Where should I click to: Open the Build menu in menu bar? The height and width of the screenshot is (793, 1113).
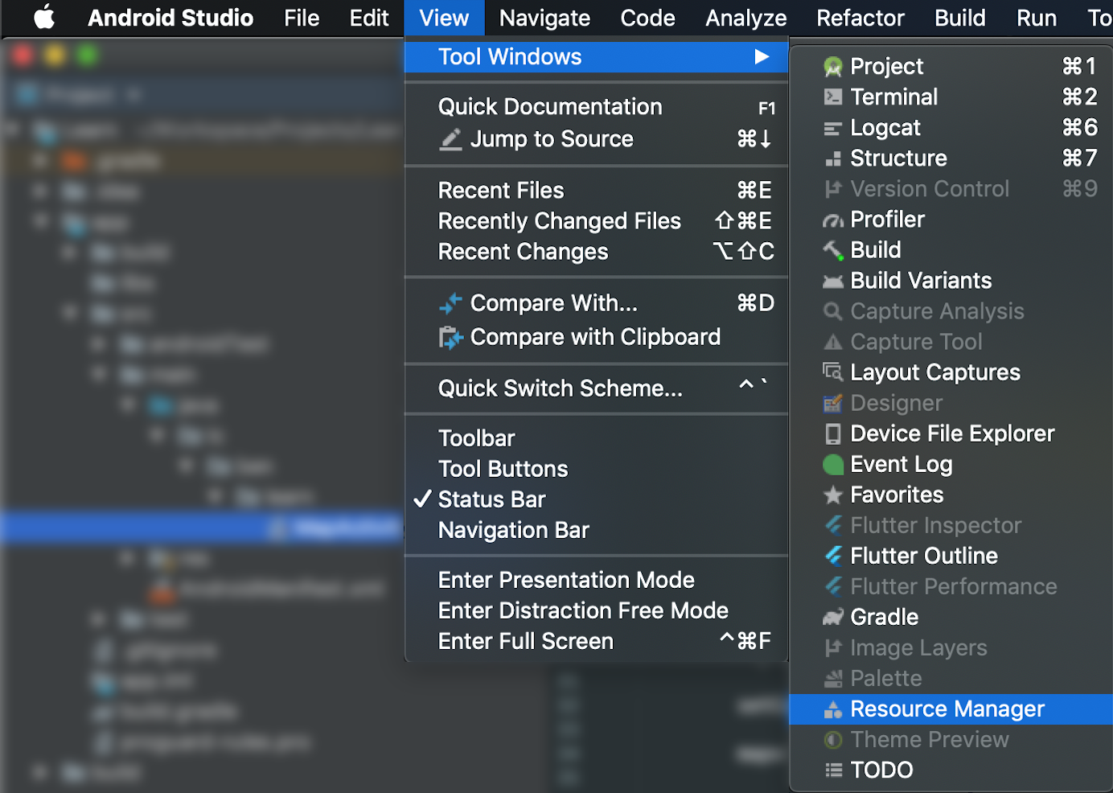[959, 18]
